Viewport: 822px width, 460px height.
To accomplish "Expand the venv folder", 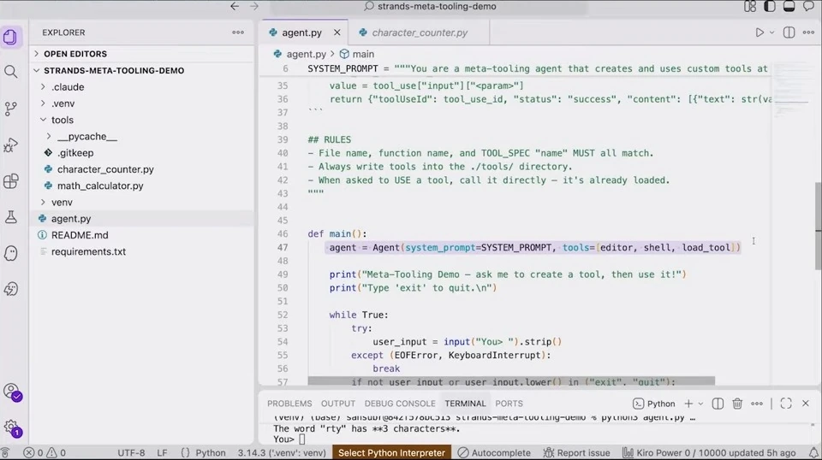I will pos(62,202).
